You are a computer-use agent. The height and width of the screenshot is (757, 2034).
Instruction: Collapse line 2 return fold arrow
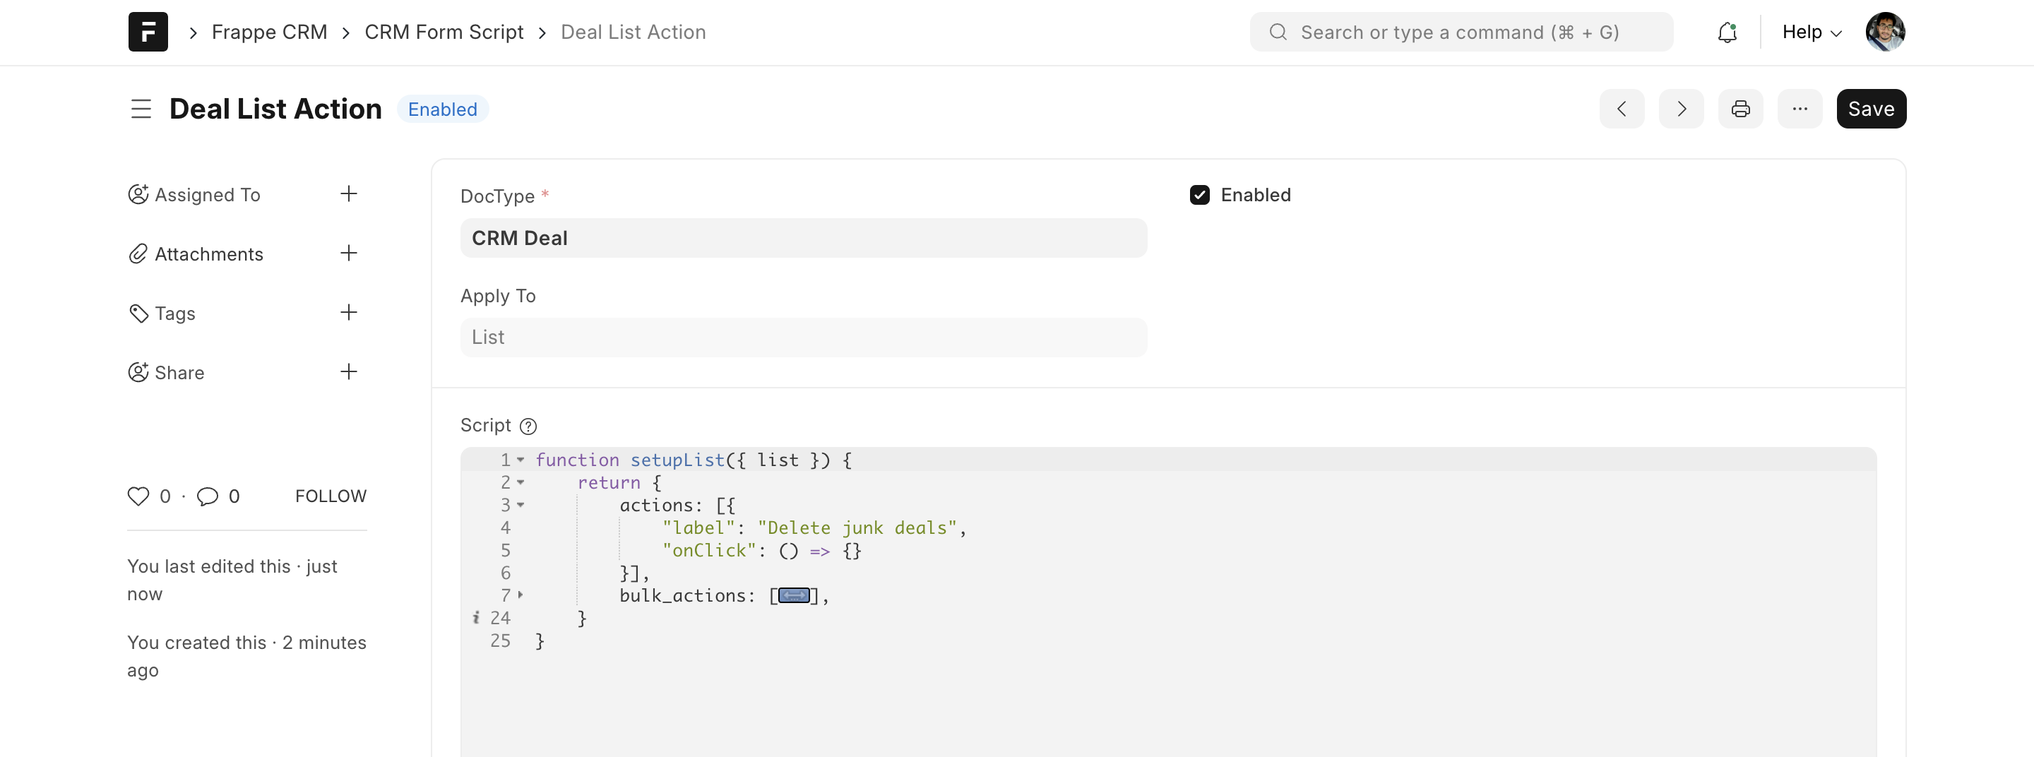521,482
